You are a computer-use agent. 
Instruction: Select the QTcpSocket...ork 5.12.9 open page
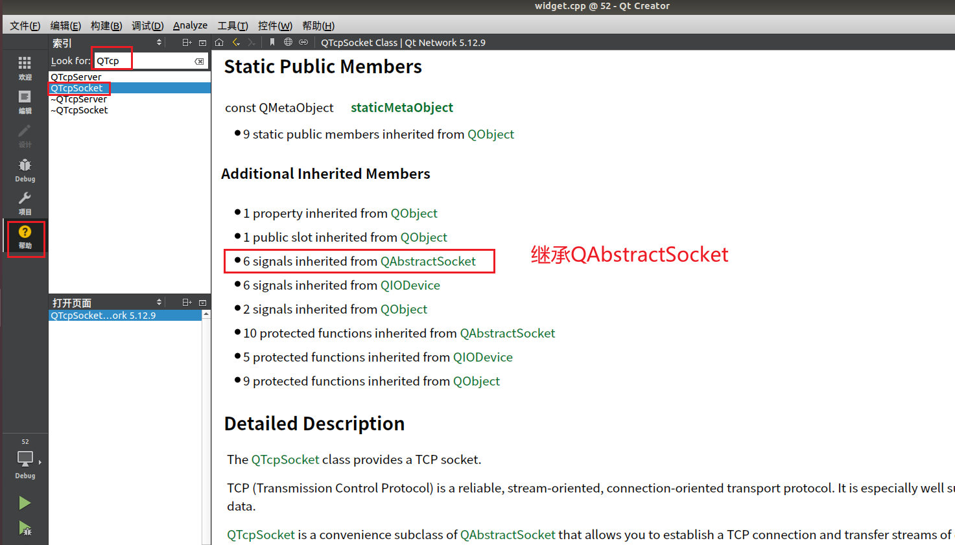click(x=125, y=316)
